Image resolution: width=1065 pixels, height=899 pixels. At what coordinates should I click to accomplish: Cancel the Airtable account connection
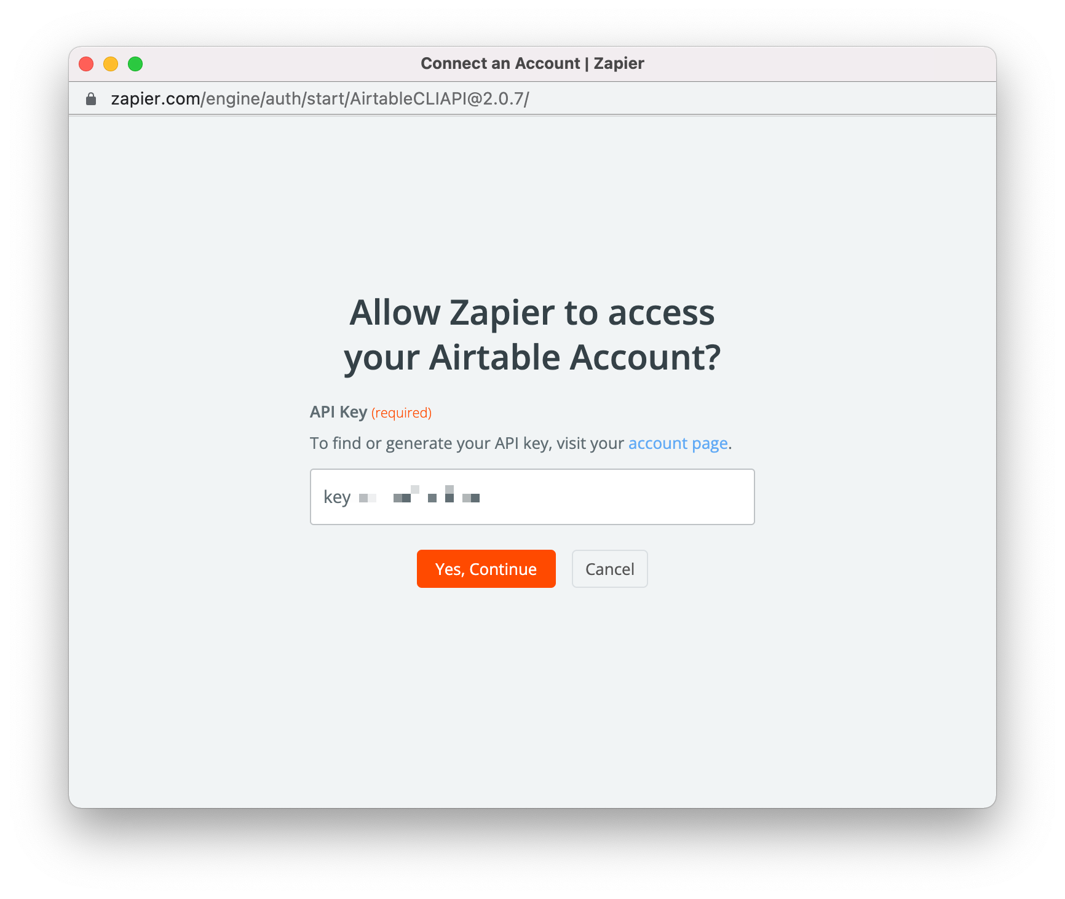click(609, 569)
